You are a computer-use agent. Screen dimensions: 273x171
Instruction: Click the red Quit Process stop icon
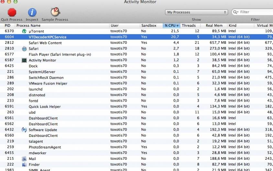click(x=12, y=12)
